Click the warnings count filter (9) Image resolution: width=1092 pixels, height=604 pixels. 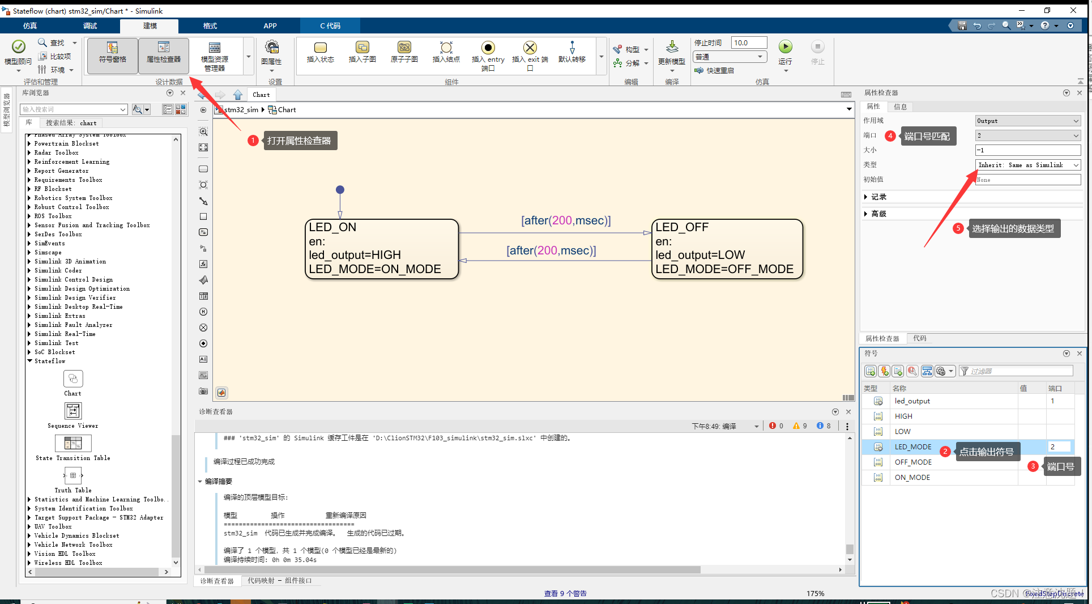point(800,426)
